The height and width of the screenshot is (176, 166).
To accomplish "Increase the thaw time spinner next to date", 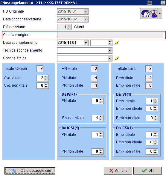I will click(x=110, y=41).
